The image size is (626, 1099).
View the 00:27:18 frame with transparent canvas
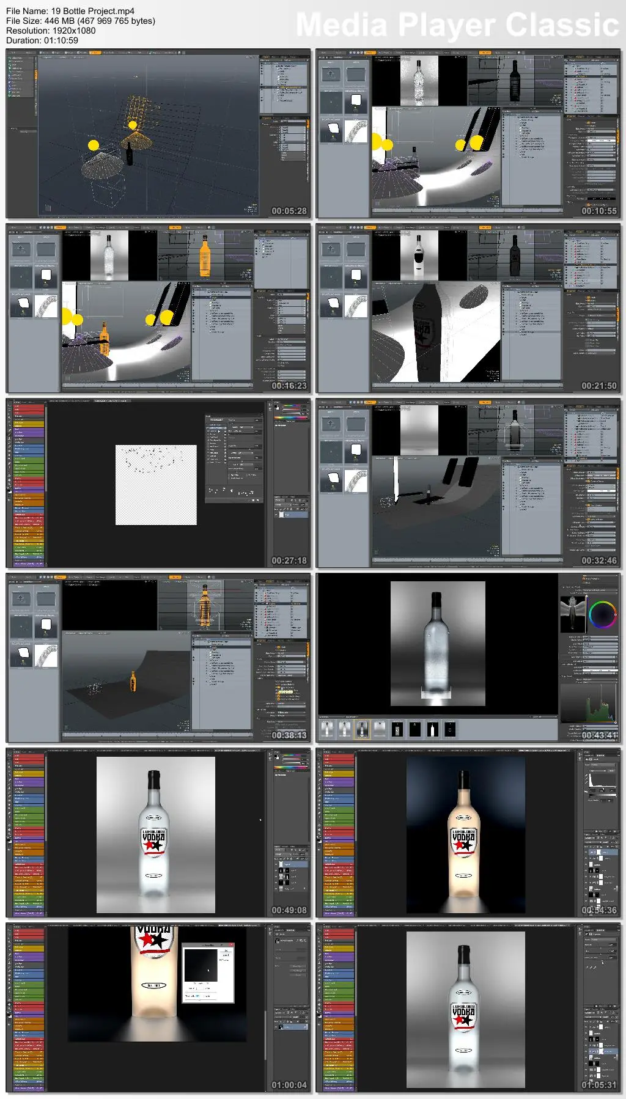click(159, 483)
